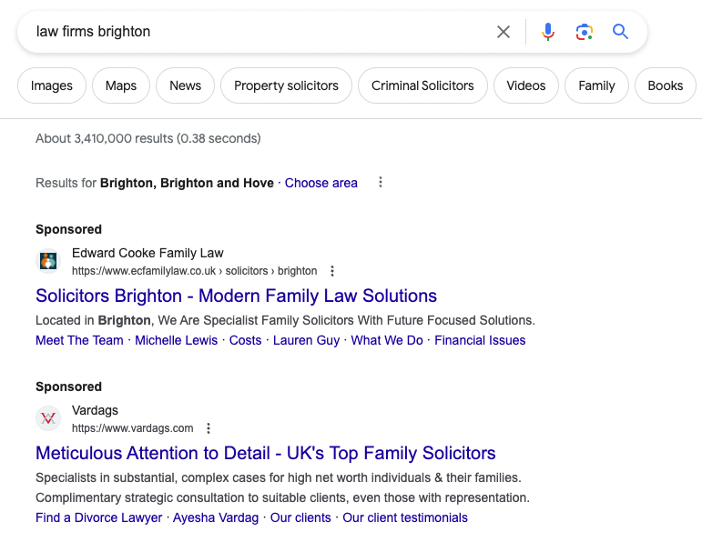702x552 pixels.
Task: Open Google Lens image search icon
Action: click(x=585, y=32)
